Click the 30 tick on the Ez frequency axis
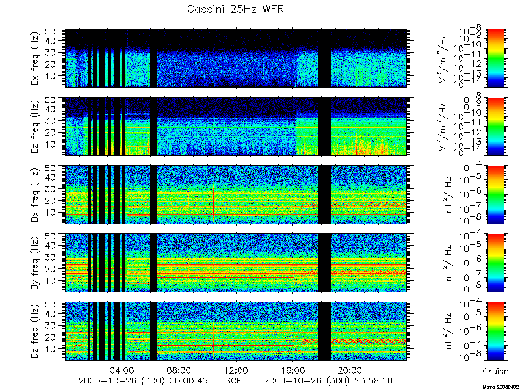This screenshot has width=520, height=390. (x=51, y=121)
